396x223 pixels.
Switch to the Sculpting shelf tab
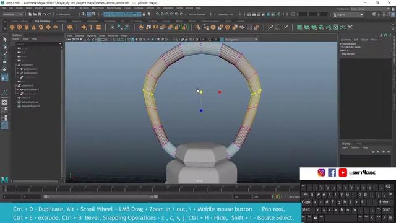pos(61,22)
